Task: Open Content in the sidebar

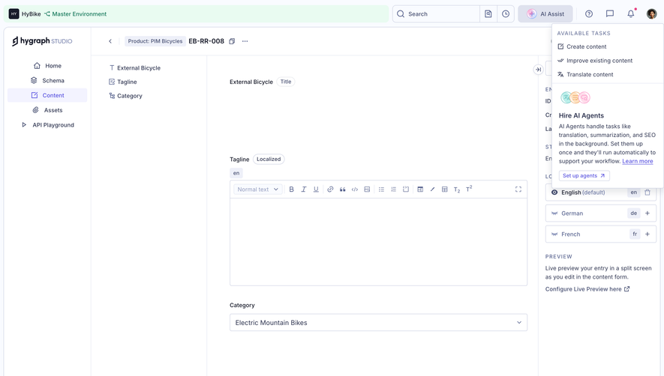Action: [x=47, y=96]
